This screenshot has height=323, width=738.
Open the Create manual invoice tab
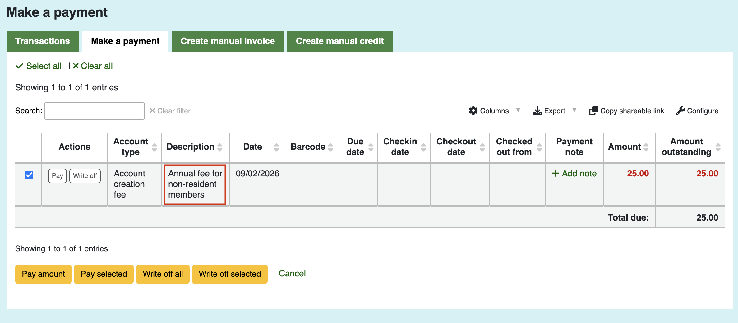click(228, 41)
